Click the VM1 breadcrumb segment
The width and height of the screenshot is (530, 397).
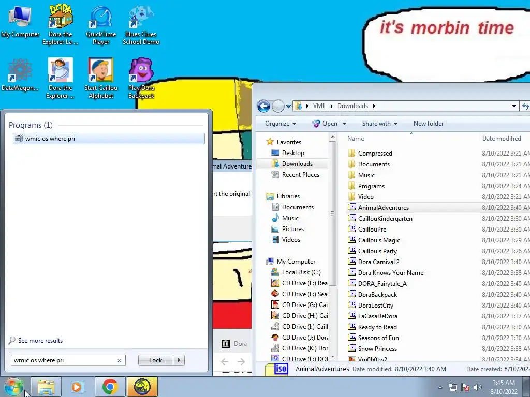319,106
